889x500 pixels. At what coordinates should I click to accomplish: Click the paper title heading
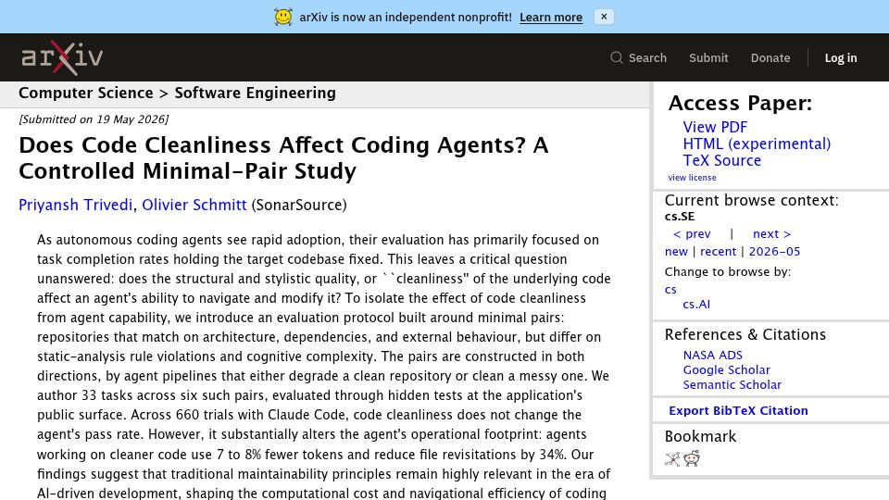(283, 157)
